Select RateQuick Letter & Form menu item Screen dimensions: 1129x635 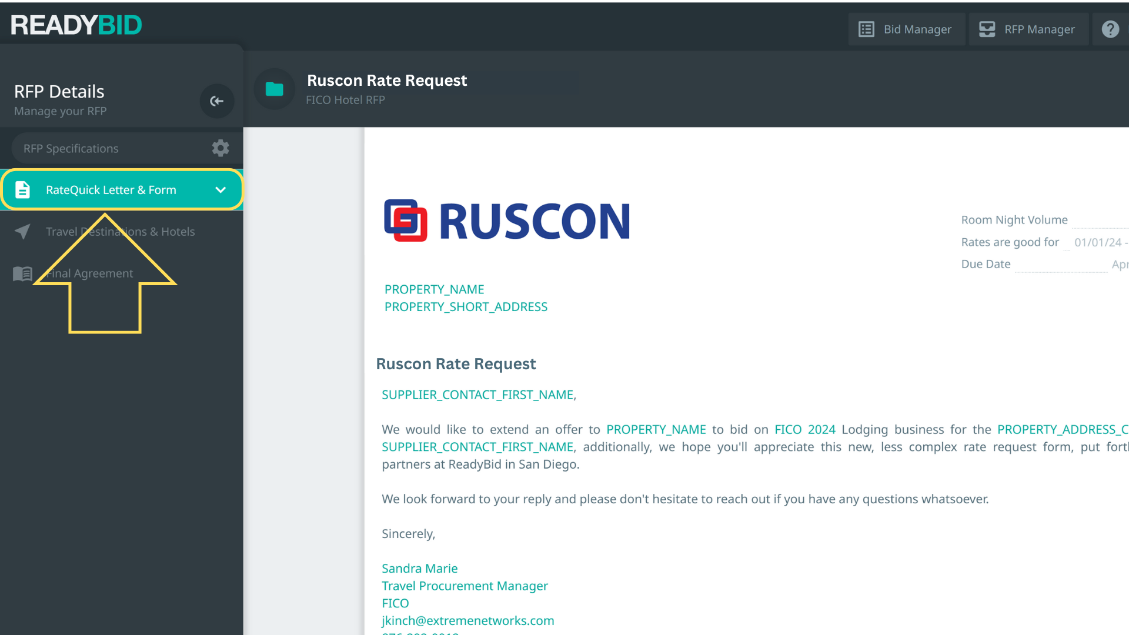[111, 190]
